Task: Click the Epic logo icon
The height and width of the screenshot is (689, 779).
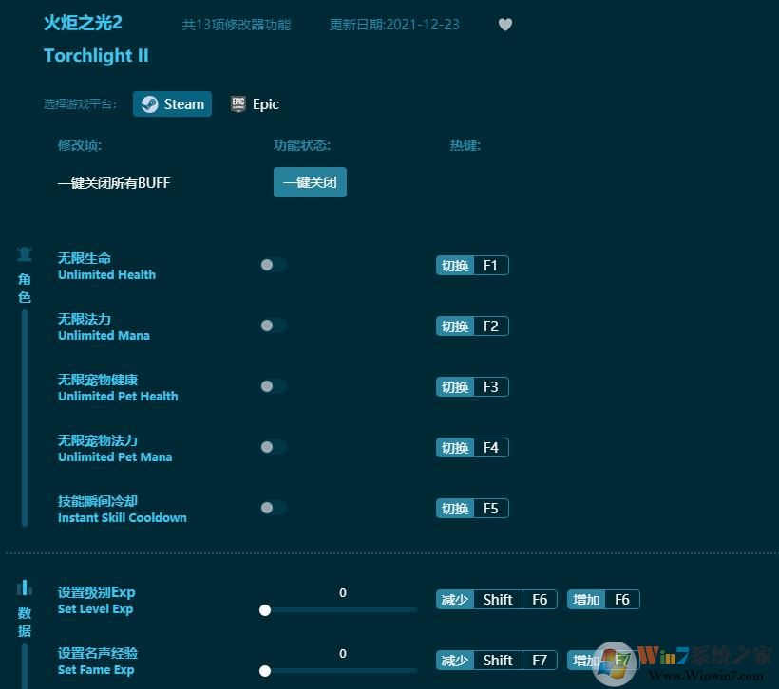Action: [x=237, y=104]
